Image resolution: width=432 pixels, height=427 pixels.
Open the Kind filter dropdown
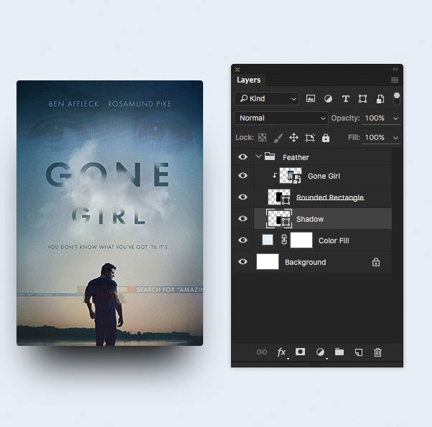267,98
